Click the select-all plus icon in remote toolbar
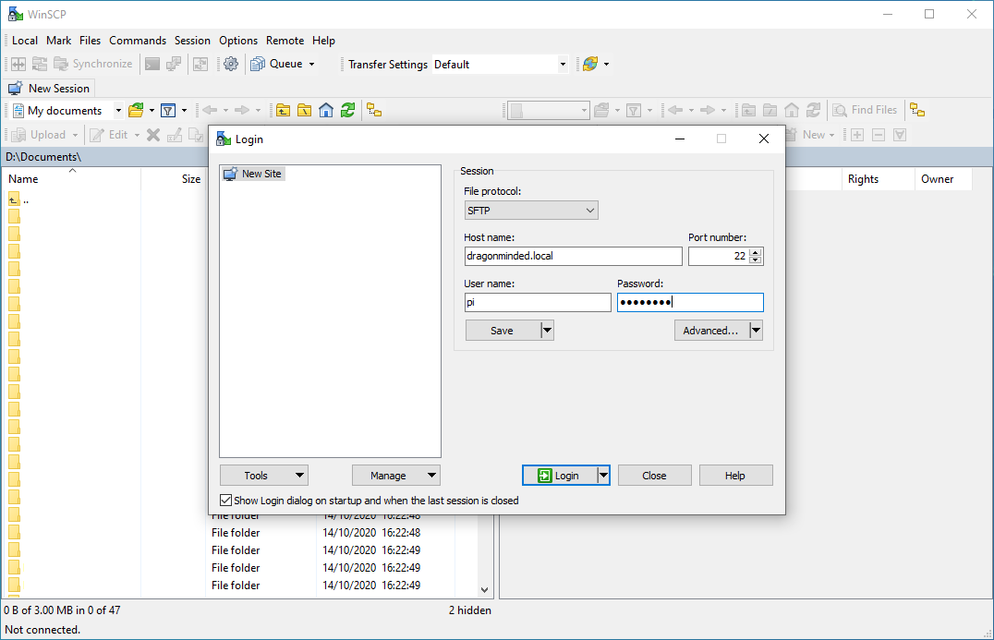 857,135
